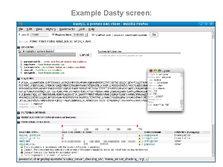223x167 pixels.
Task: Click the epitope feature type link
Action: pos(24,141)
